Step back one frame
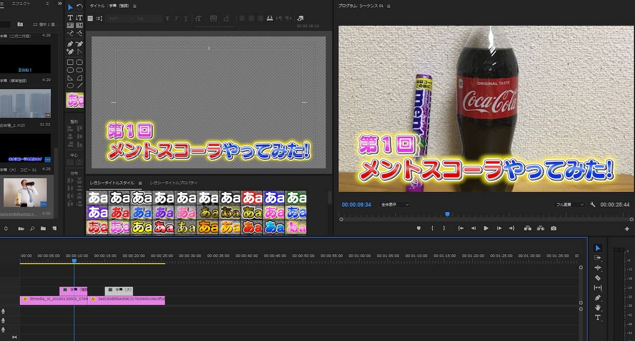 click(473, 228)
